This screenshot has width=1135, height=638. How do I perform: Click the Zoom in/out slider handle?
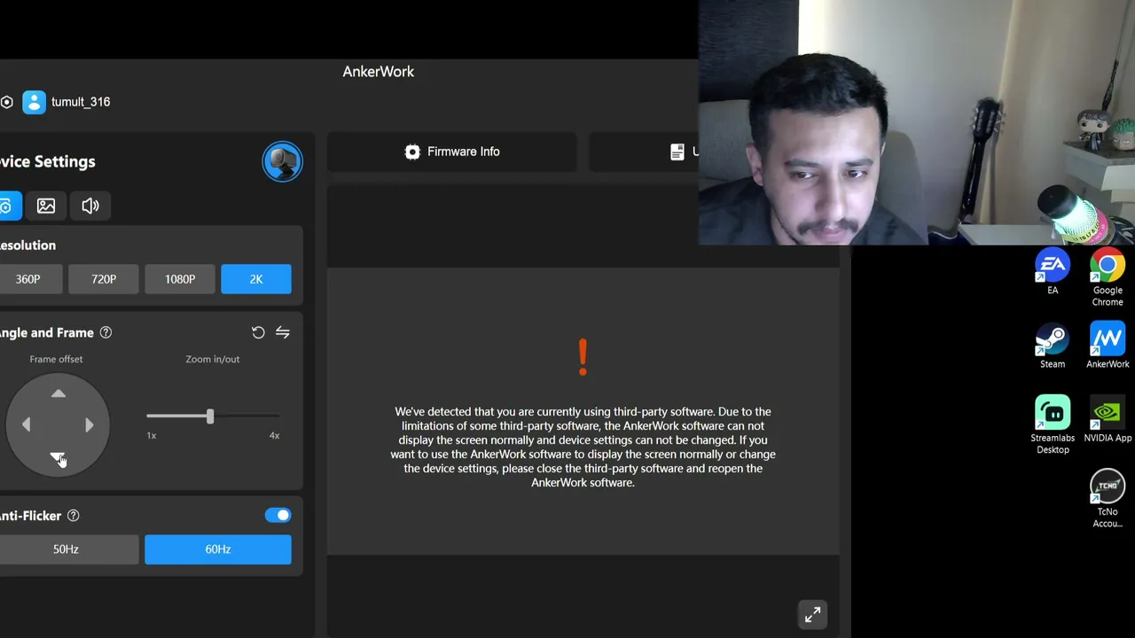coord(210,416)
